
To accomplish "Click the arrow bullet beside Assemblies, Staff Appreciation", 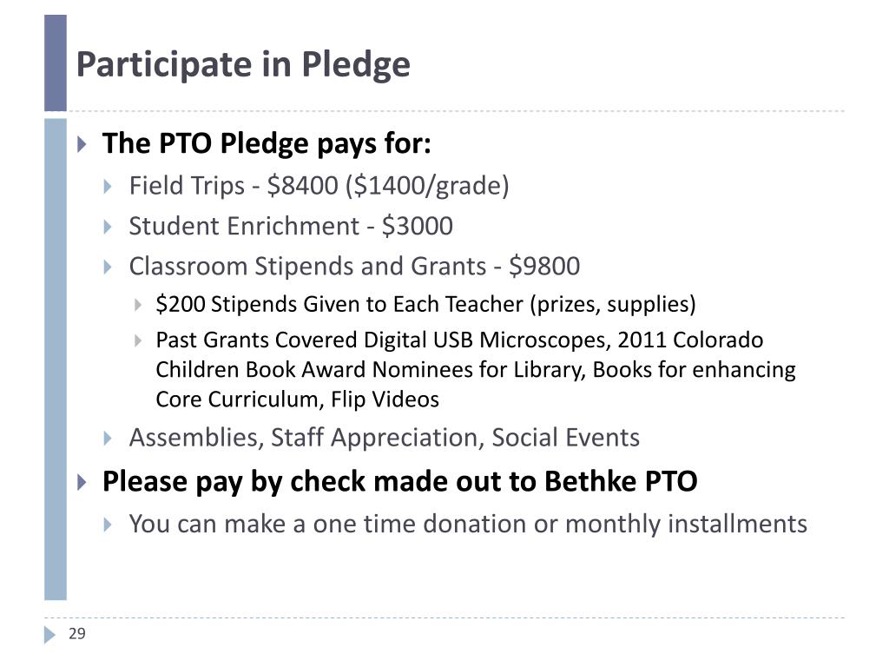I will (x=108, y=438).
